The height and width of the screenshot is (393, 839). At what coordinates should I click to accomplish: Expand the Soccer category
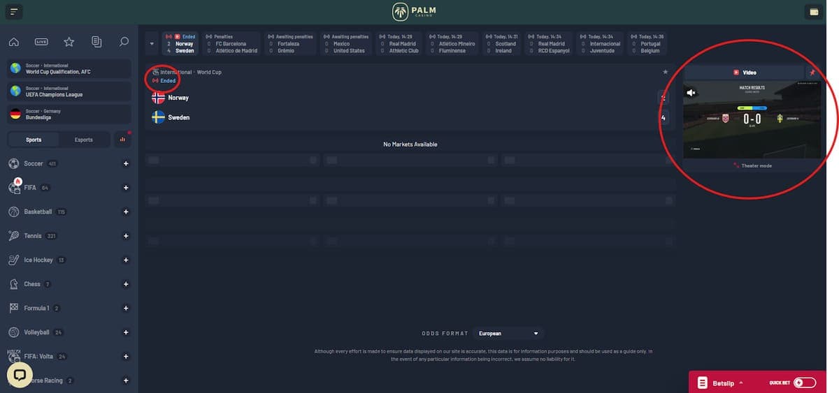coord(126,164)
